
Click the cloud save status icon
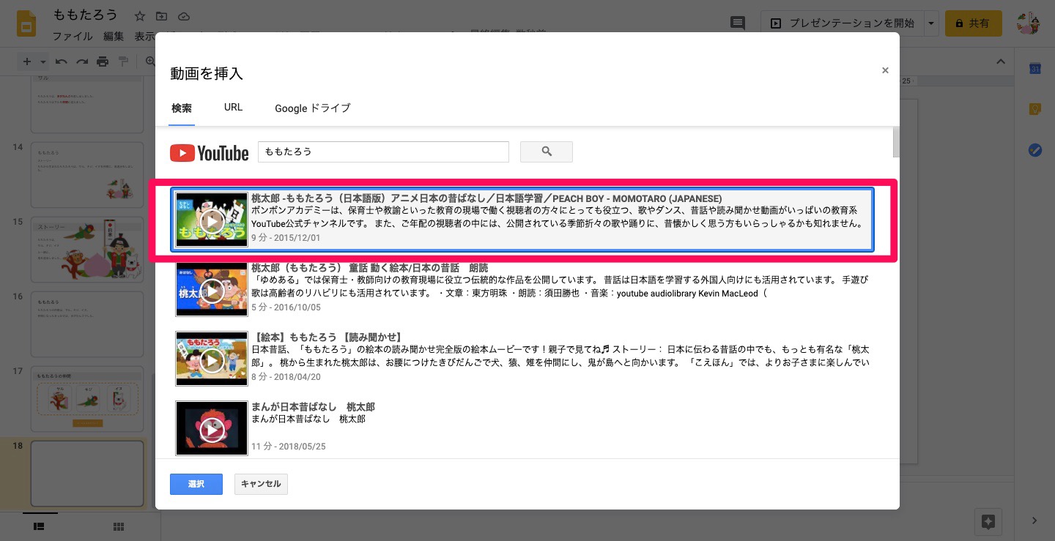(x=184, y=15)
